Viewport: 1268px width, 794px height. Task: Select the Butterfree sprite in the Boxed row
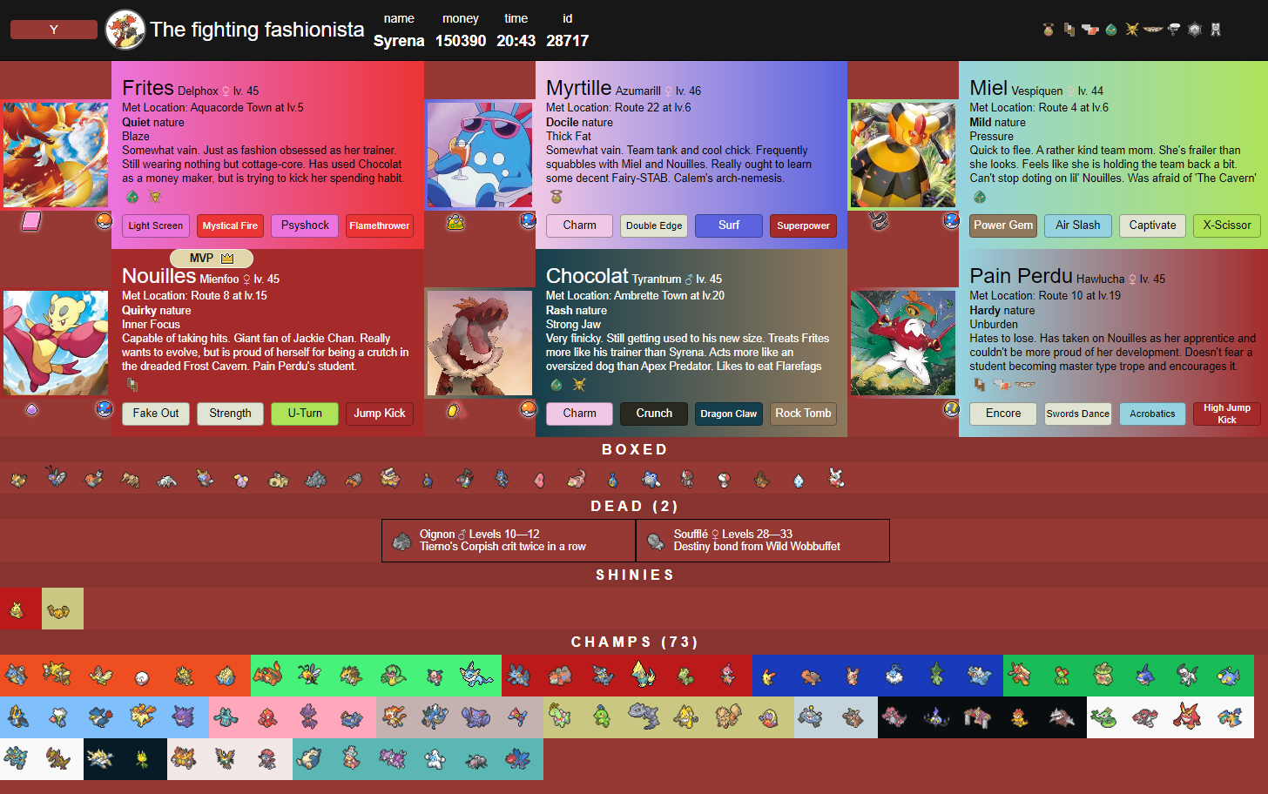[x=57, y=477]
